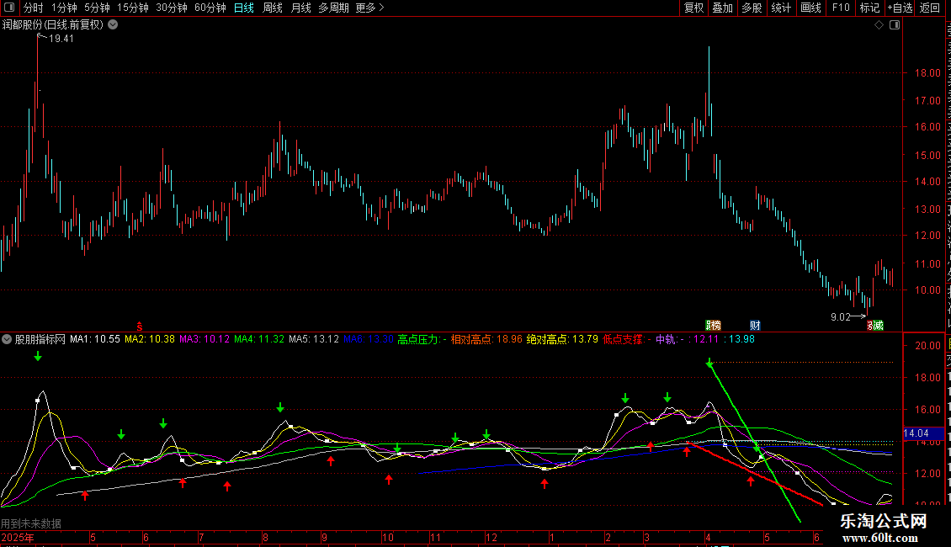This screenshot has width=951, height=547.
Task: Click the 叠加 overlay button
Action: click(722, 8)
